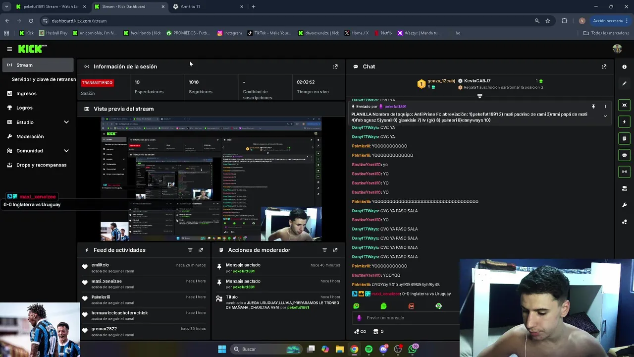Toggle the green-outlined lightning icon in right sidebar
The image size is (634, 357).
(x=624, y=122)
